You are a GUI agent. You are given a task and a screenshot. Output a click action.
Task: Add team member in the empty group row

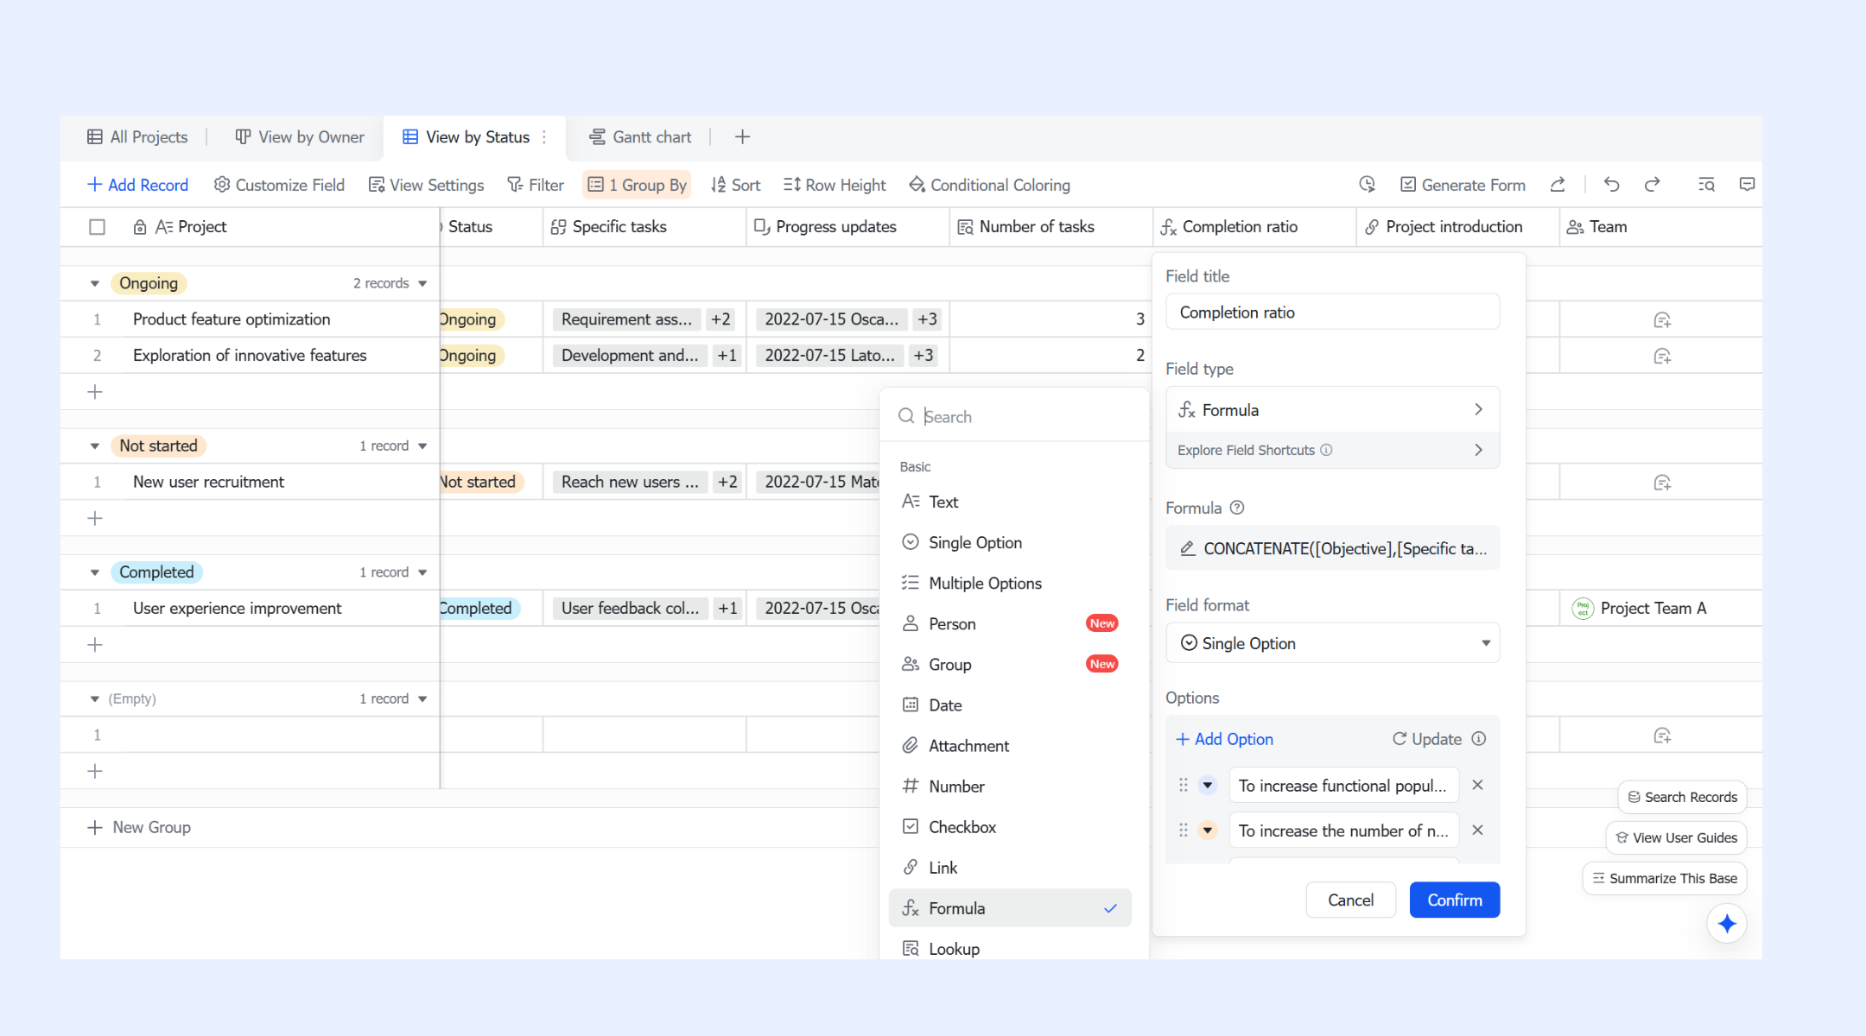1661,736
